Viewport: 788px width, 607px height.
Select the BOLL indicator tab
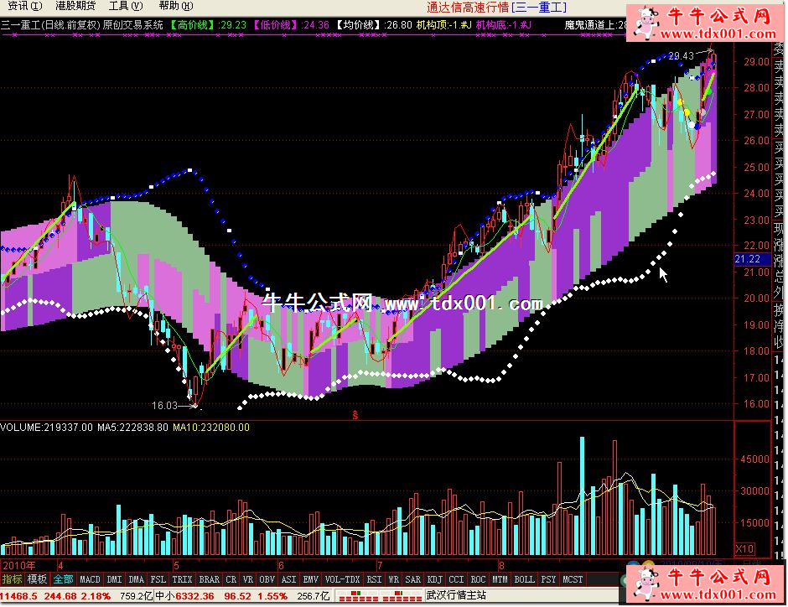524,579
